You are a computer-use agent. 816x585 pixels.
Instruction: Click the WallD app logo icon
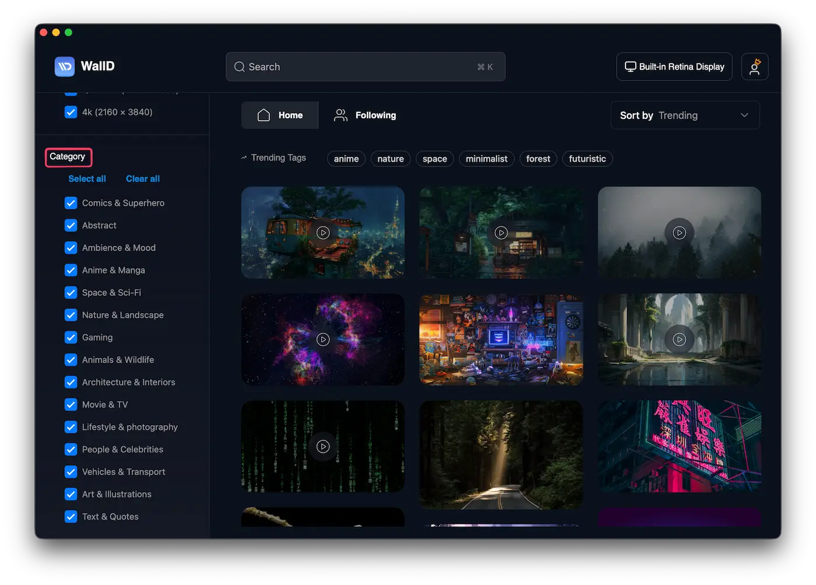tap(65, 66)
